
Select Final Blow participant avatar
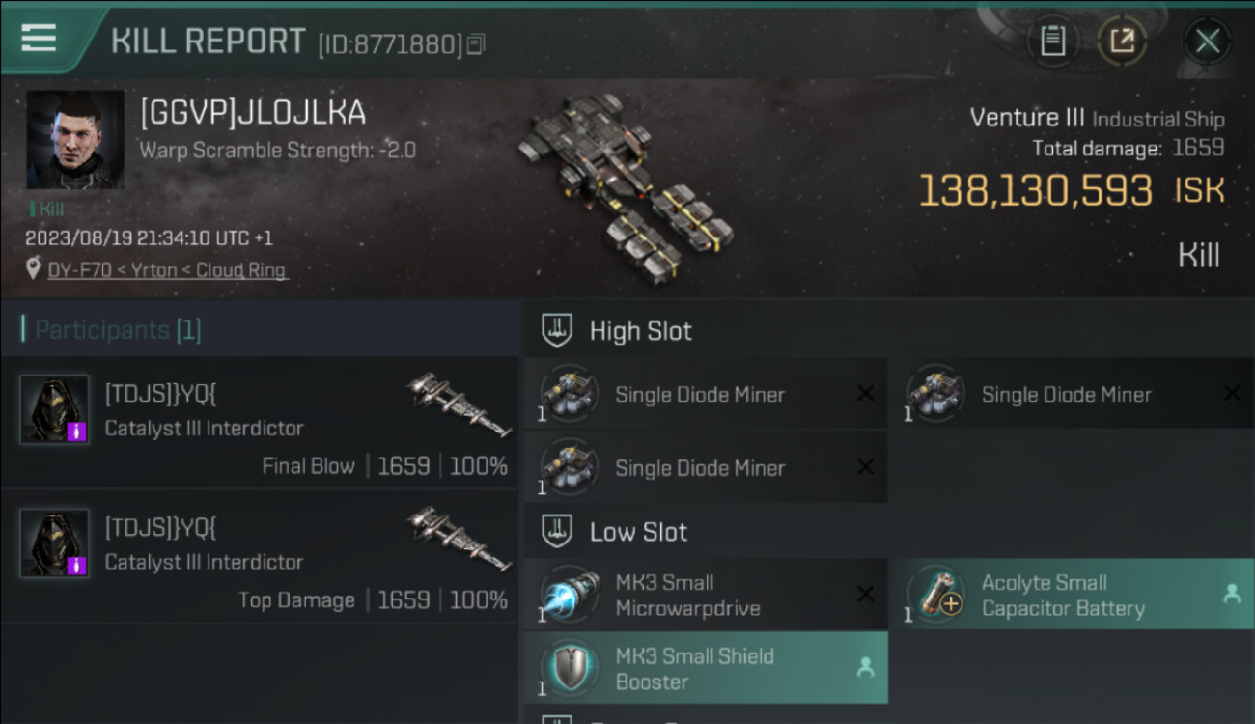pos(54,409)
